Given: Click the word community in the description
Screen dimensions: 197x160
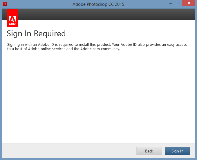Looking at the screenshot, I should 110,49.
